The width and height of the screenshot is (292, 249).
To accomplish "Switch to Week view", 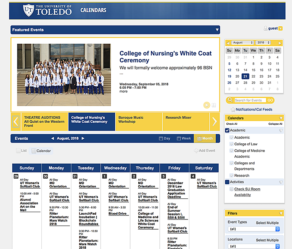I will (x=184, y=138).
